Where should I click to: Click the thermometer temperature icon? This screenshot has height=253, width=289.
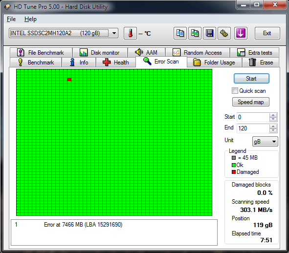tap(130, 33)
